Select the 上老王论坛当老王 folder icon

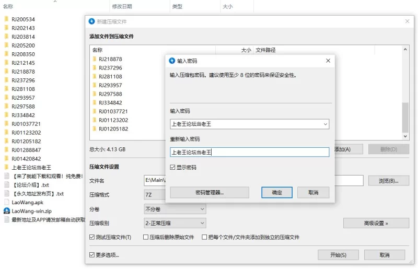[x=6, y=167]
